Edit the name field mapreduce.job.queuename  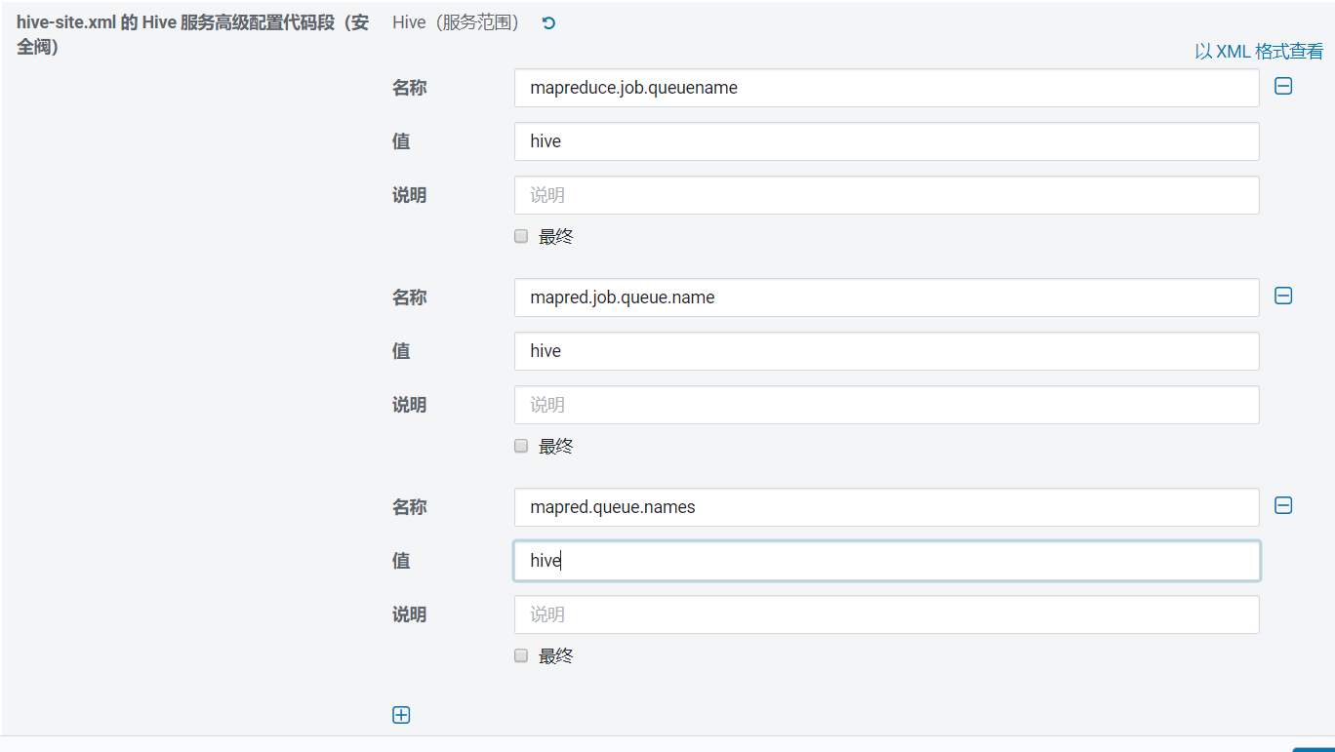(x=886, y=88)
